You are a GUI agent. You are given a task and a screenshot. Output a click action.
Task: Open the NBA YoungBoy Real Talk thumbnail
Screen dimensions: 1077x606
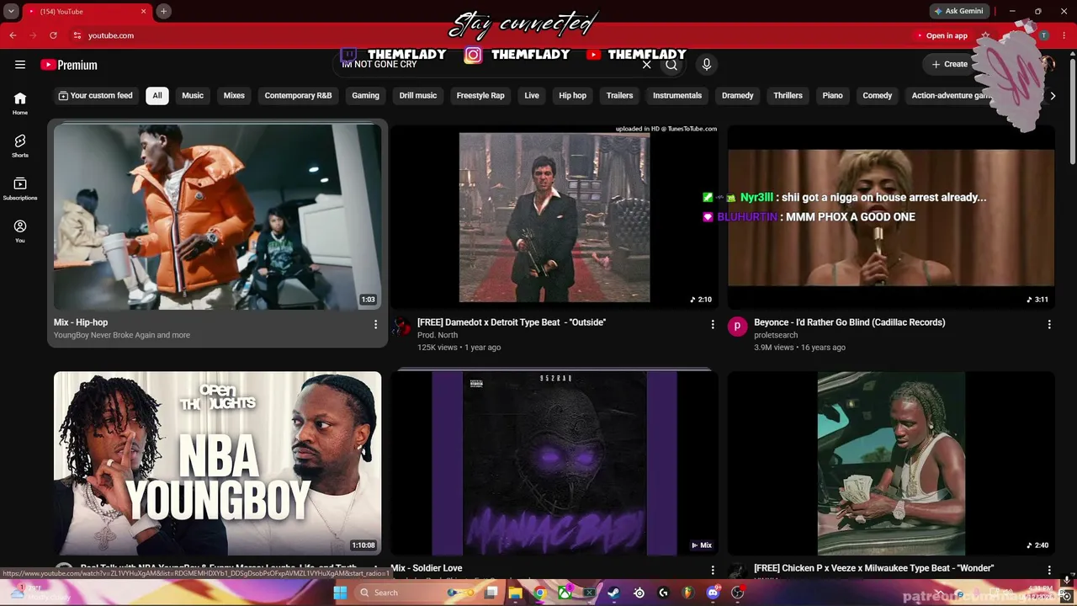coord(217,464)
